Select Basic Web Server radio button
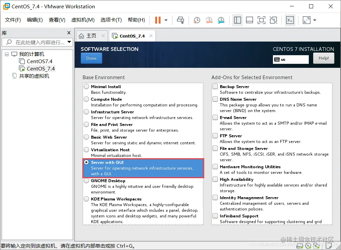 coord(86,137)
